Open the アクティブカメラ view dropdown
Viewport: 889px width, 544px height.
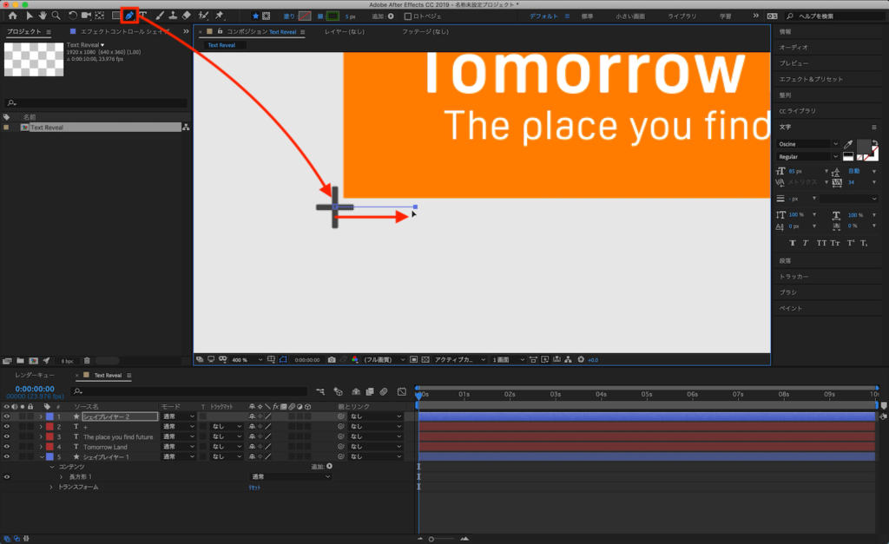tap(460, 360)
